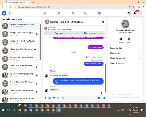The width and height of the screenshot is (146, 117).
Task: Click 'Do you want to see it?' bubble
Action: pyautogui.click(x=94, y=64)
